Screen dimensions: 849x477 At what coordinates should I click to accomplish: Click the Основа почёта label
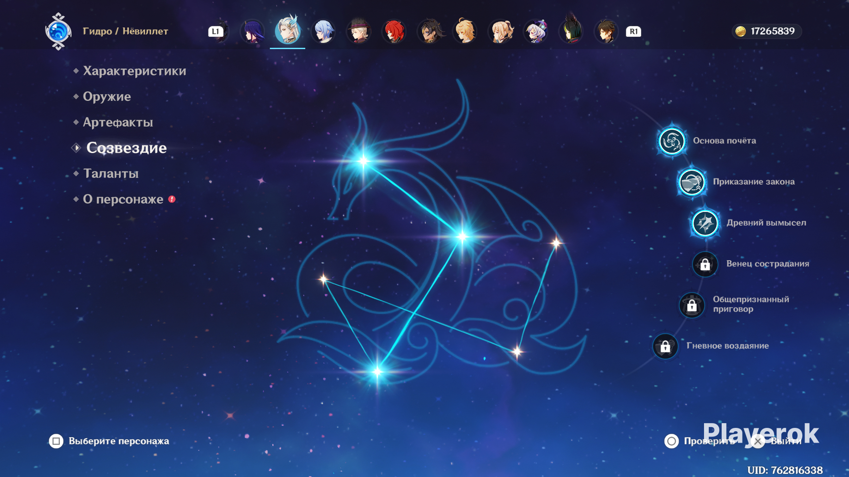point(725,141)
